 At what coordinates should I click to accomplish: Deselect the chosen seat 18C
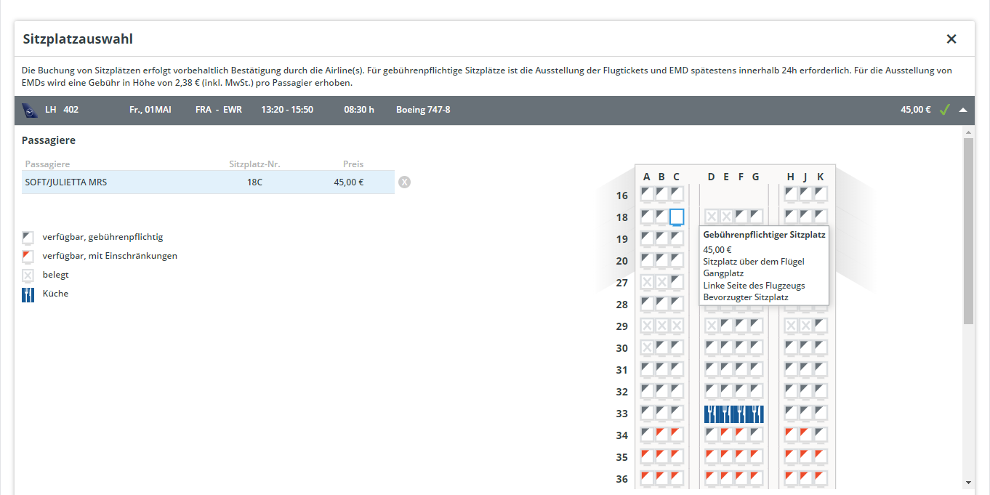pyautogui.click(x=677, y=217)
